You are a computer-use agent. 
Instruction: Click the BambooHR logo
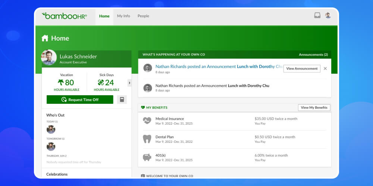(x=65, y=16)
